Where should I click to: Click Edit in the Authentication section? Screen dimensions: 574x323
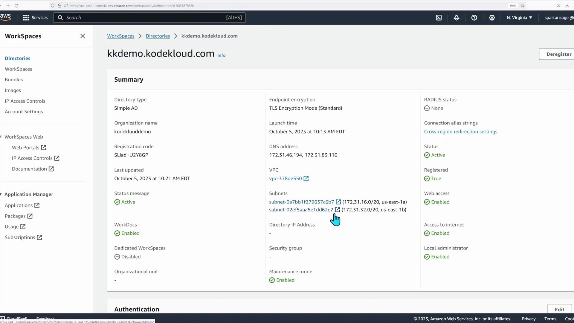pos(559,310)
